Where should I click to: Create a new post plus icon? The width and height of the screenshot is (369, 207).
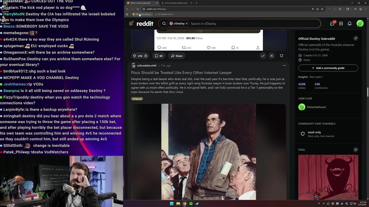click(341, 24)
